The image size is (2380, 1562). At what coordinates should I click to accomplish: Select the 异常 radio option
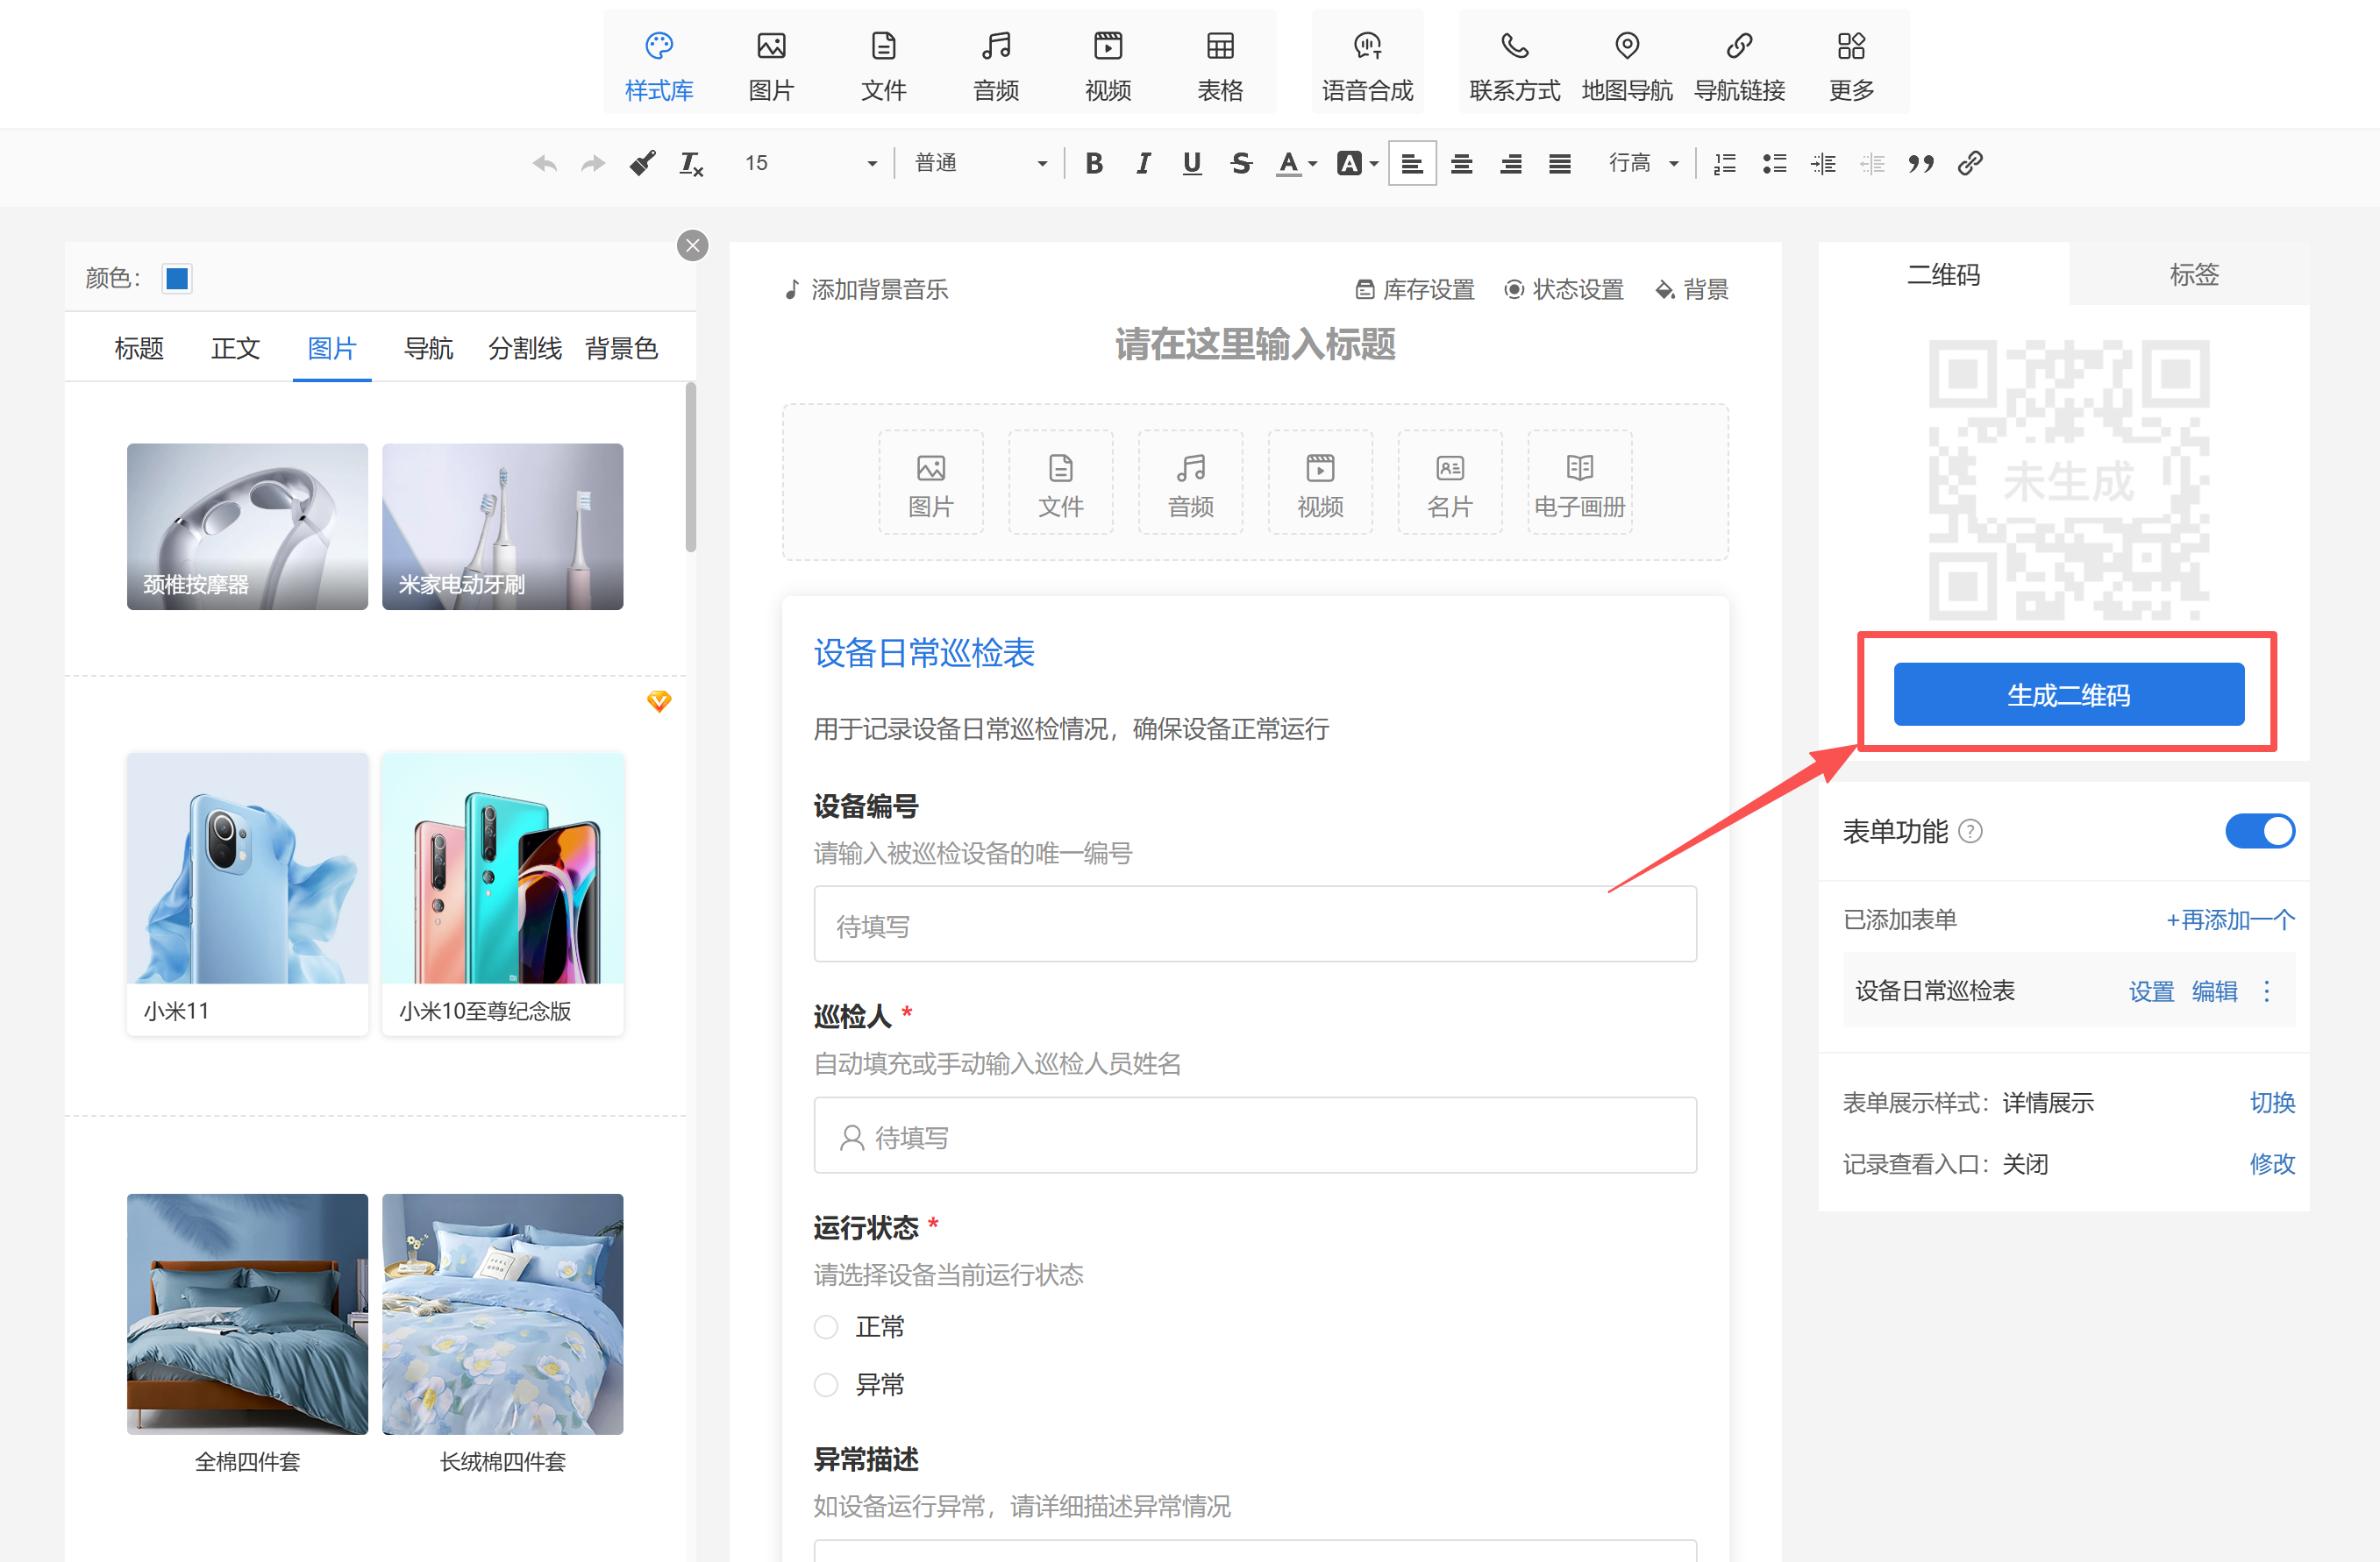pos(826,1384)
